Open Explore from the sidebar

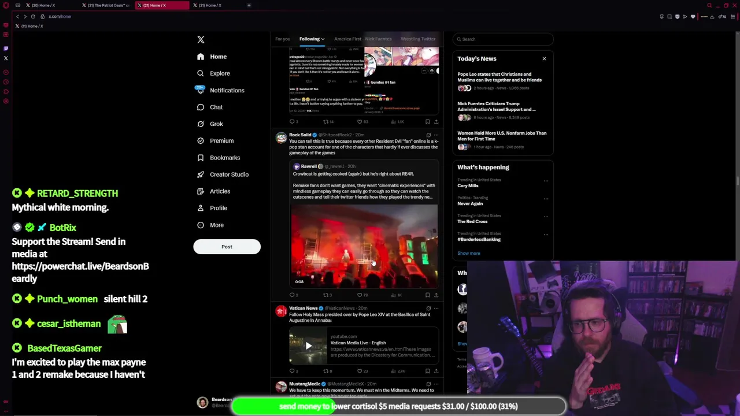coord(213,73)
